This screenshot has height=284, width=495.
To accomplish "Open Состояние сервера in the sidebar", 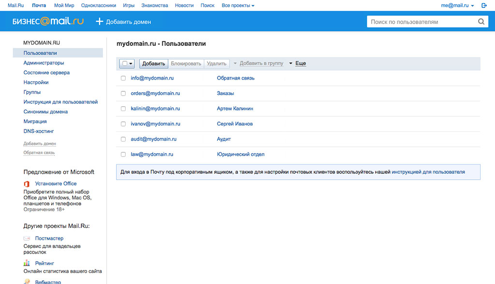I will 46,72.
